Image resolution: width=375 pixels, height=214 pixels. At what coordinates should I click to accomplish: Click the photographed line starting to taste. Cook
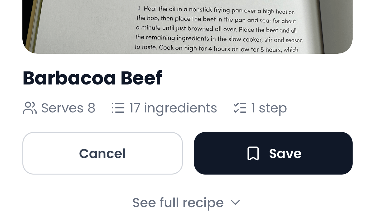tap(216, 48)
